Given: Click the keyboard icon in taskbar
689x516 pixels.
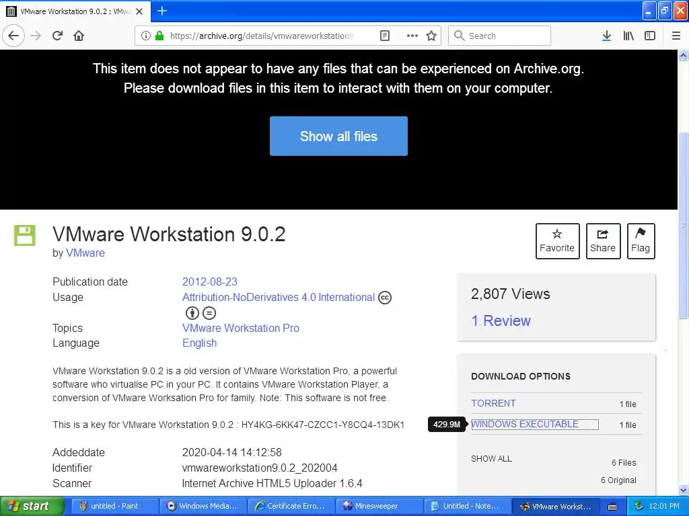Looking at the screenshot, I should [x=612, y=507].
